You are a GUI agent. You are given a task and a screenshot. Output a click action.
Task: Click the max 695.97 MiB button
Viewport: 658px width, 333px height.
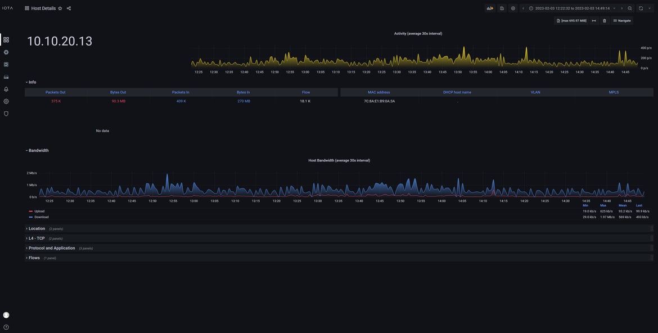pos(570,19)
